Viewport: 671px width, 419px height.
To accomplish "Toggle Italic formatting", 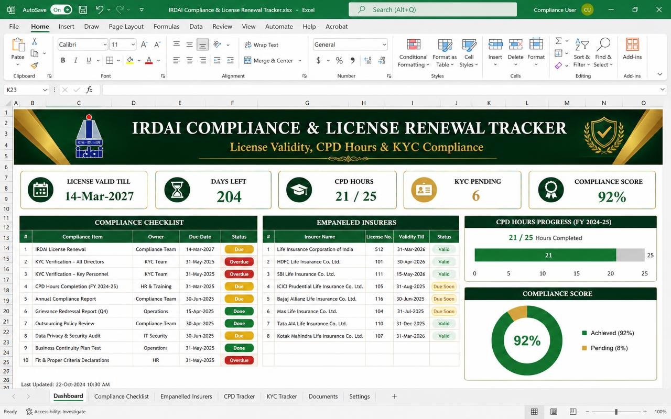I will pyautogui.click(x=75, y=60).
